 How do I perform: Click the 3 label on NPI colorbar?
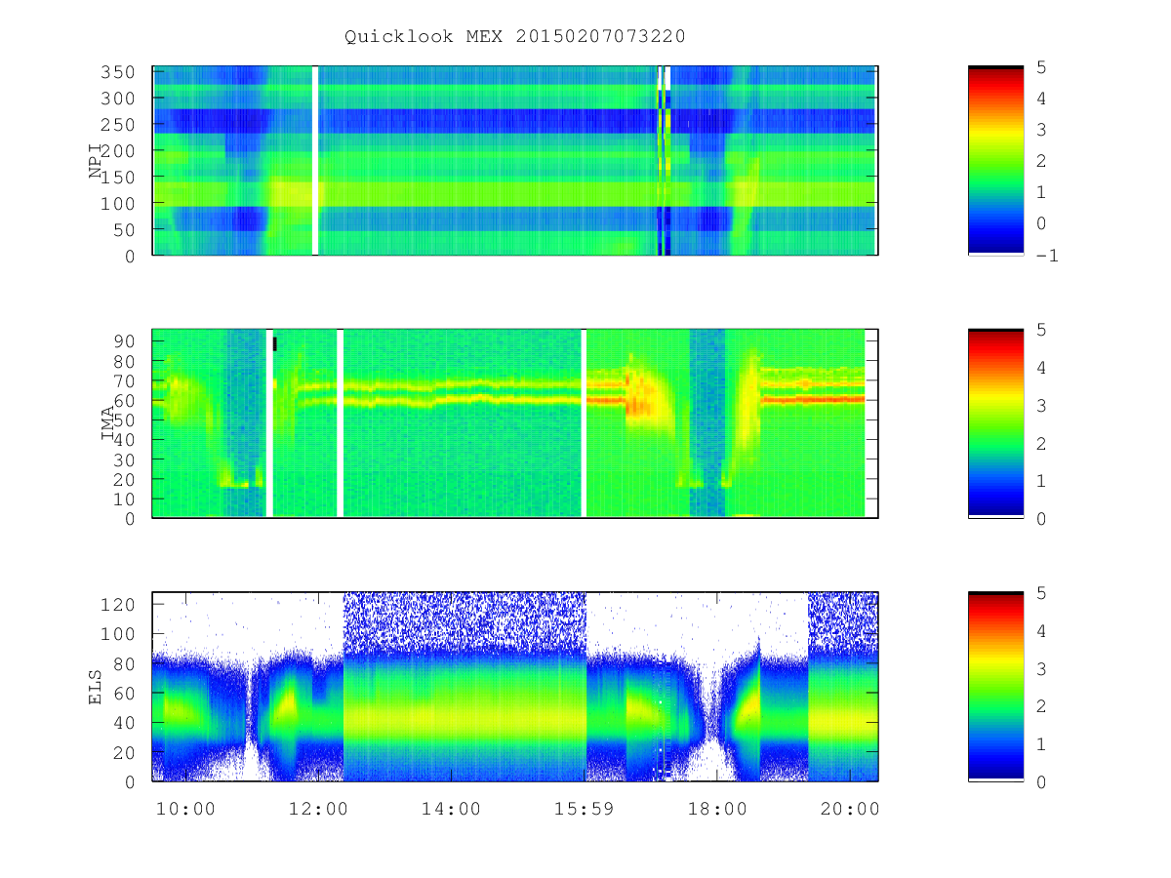tap(1043, 130)
